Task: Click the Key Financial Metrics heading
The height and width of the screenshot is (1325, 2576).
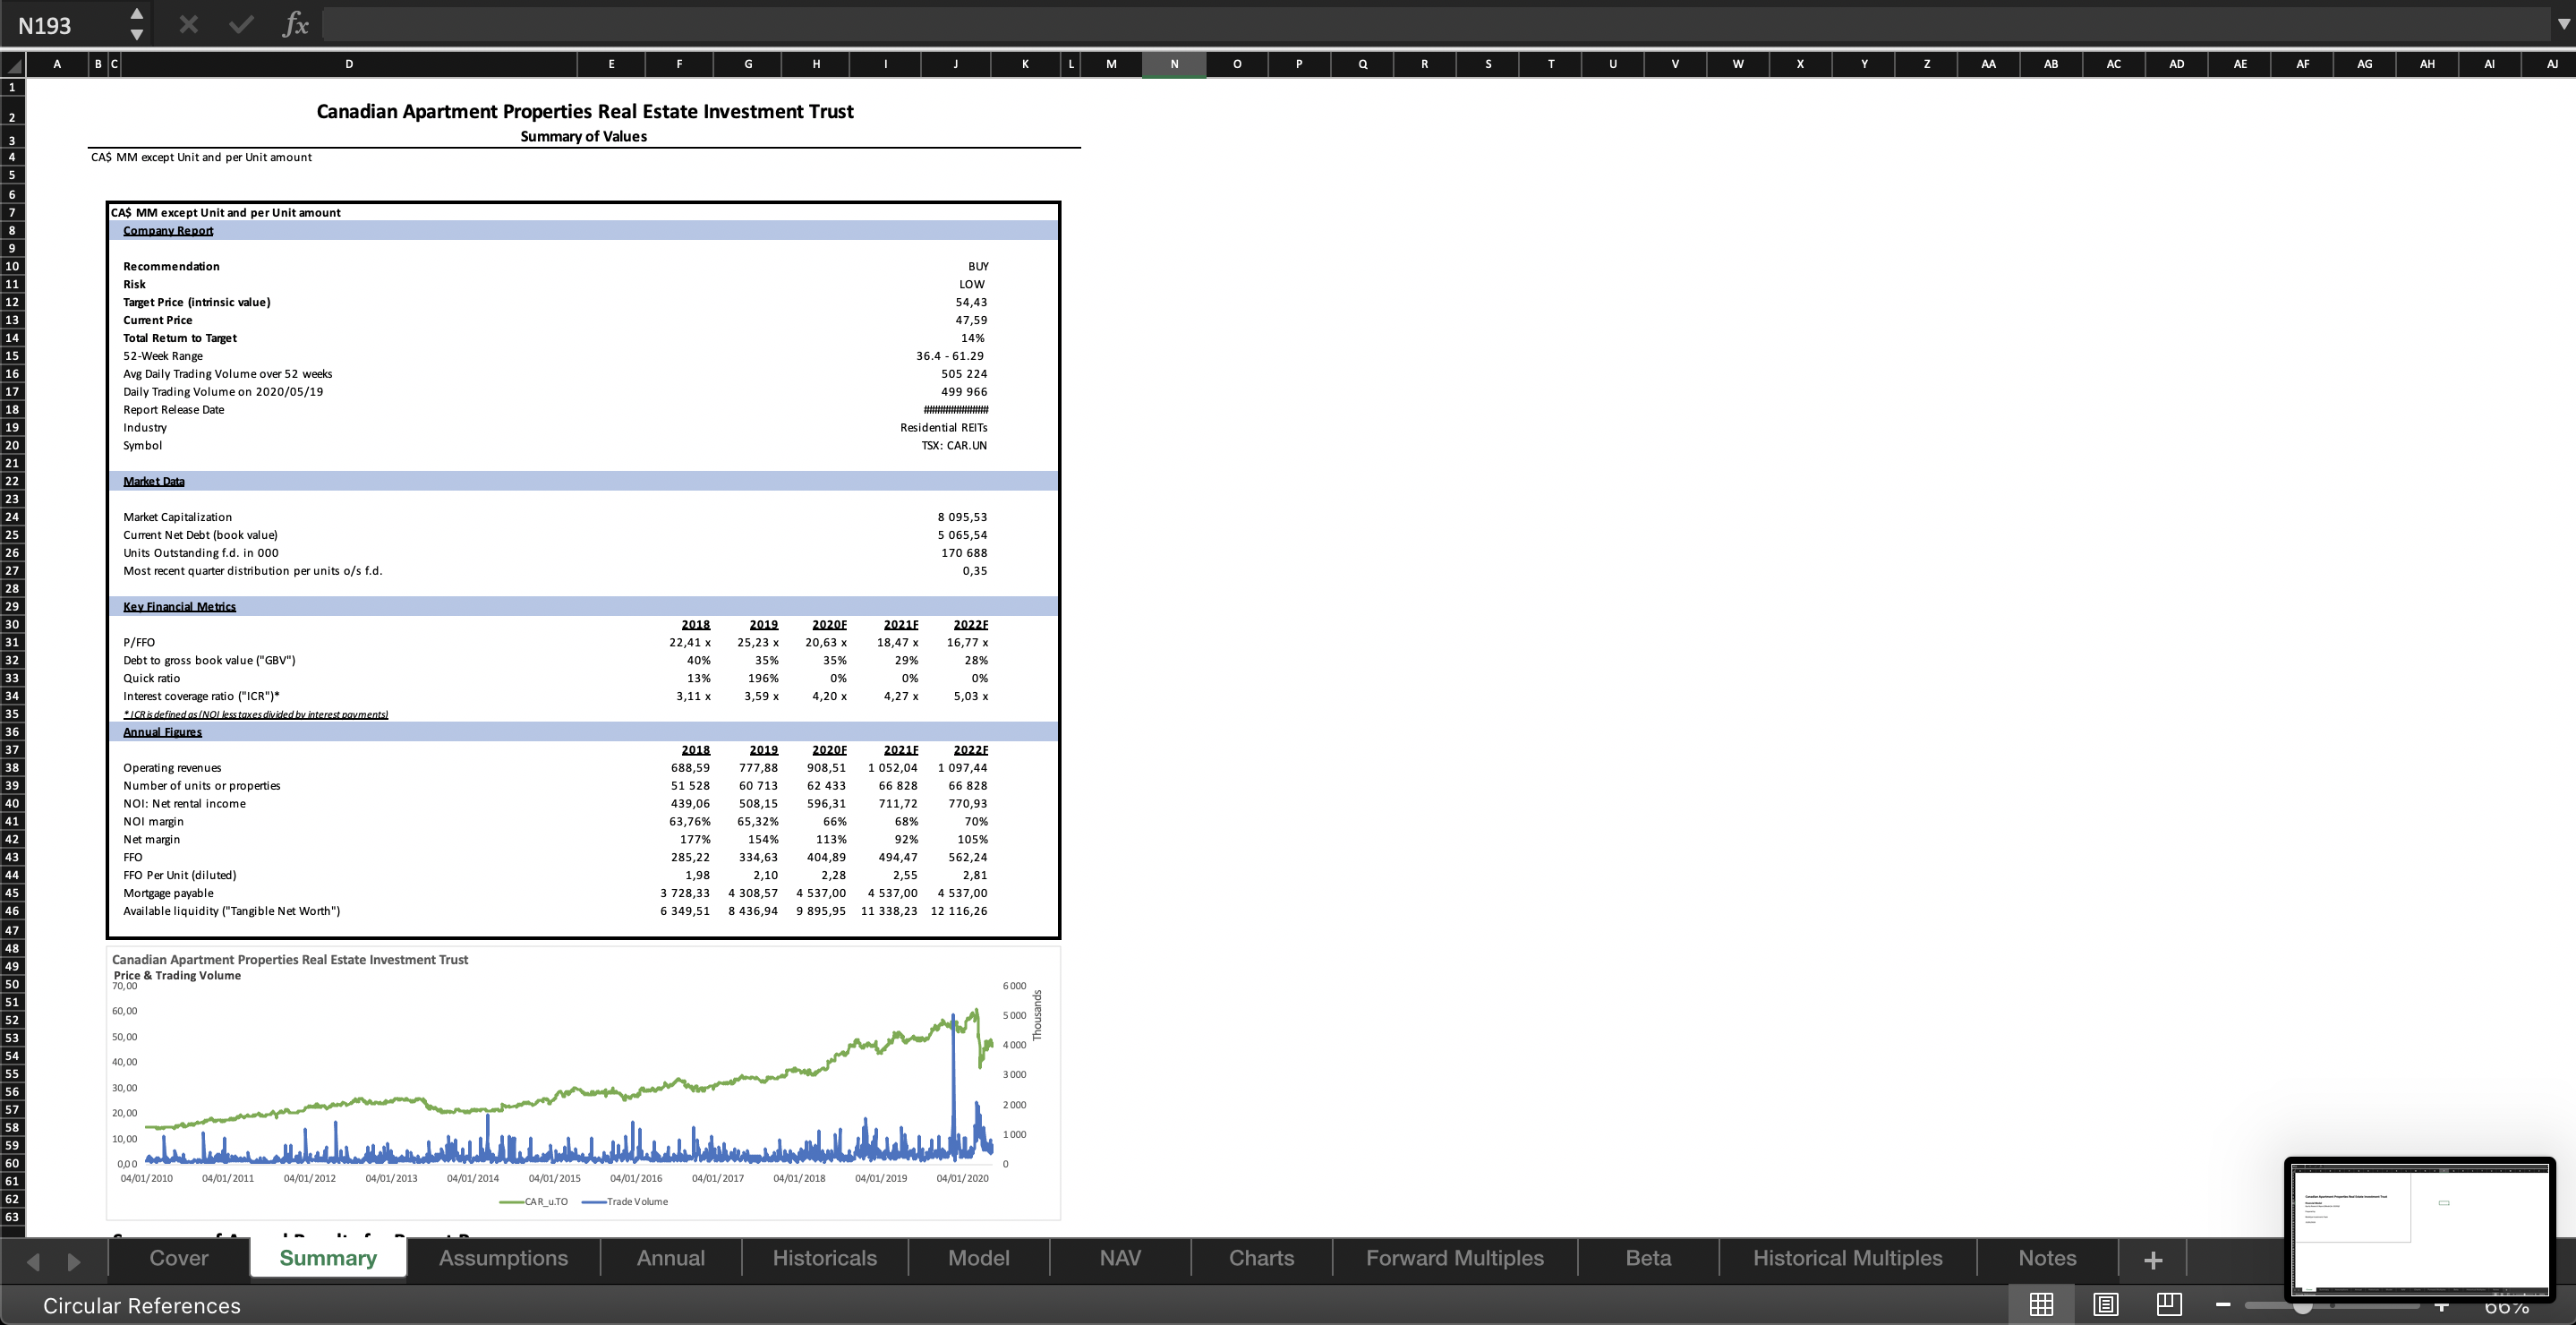Action: [179, 607]
